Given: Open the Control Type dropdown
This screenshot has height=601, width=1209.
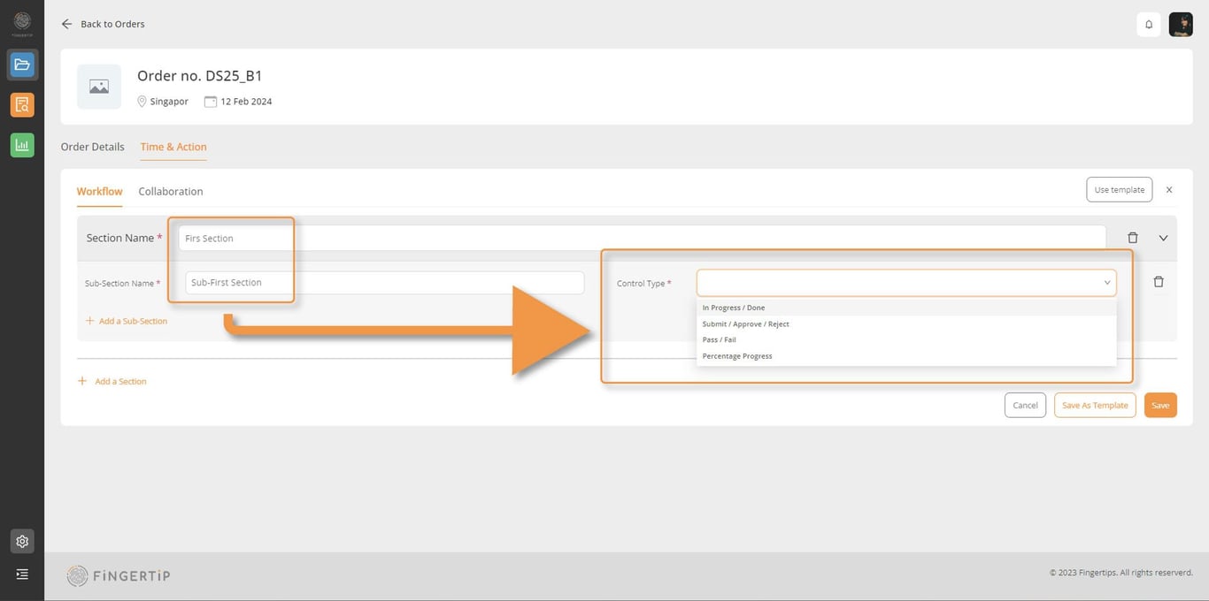Looking at the screenshot, I should [x=906, y=283].
